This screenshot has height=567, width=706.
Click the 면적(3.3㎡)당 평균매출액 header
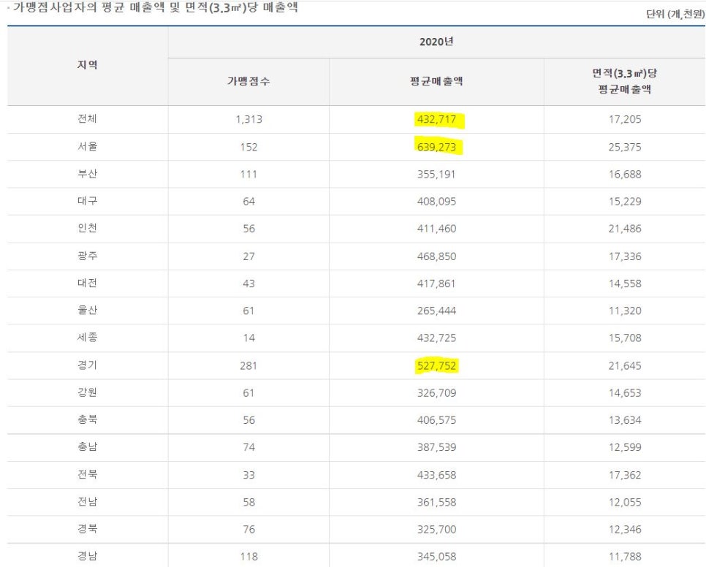(x=624, y=81)
